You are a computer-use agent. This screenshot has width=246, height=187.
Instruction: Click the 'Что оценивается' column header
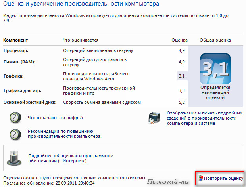point(81,40)
